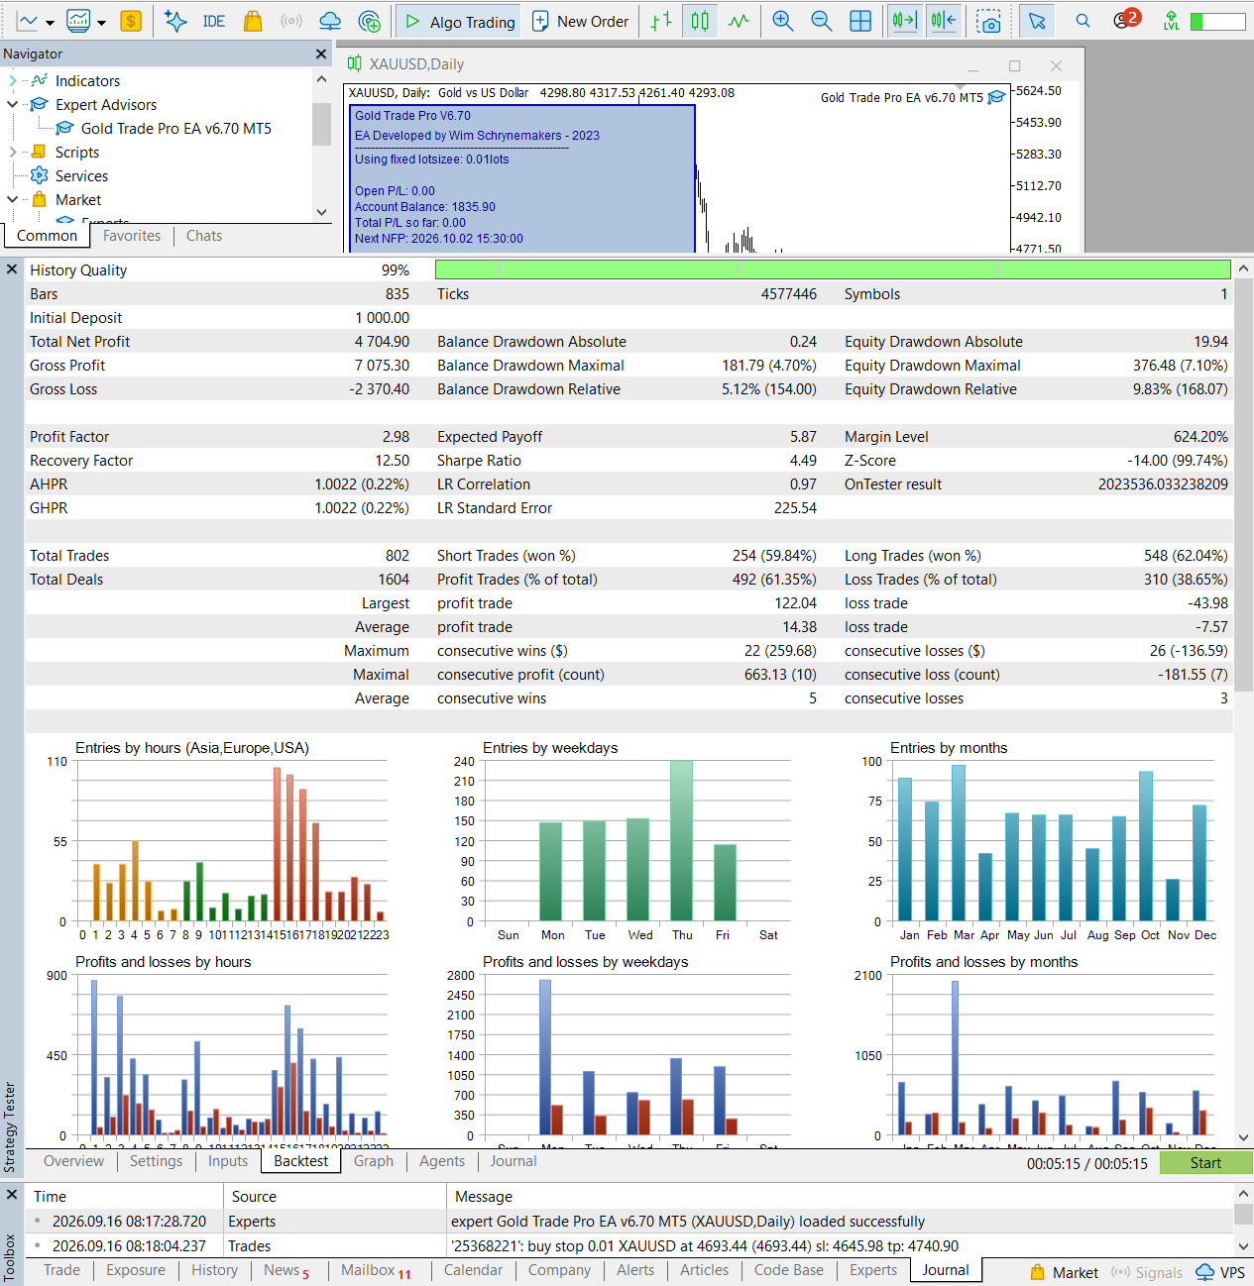Open the Graph tab in Strategy Tester
The width and height of the screenshot is (1254, 1286).
pos(374,1161)
